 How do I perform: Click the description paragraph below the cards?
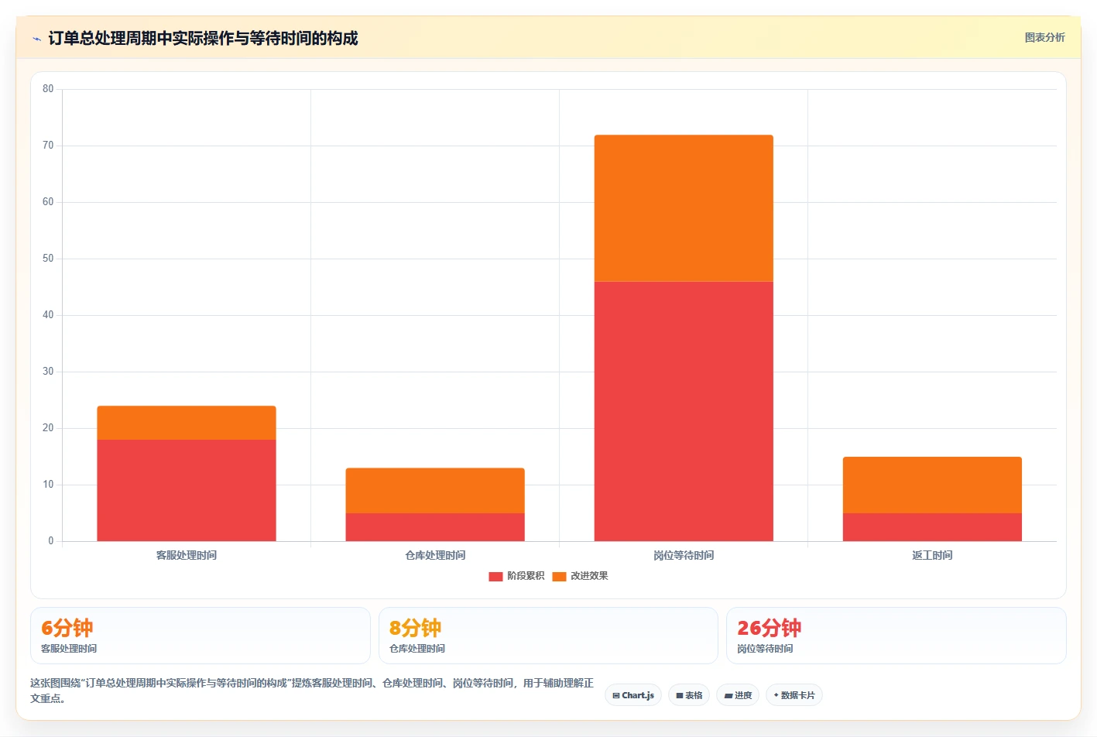pos(312,691)
